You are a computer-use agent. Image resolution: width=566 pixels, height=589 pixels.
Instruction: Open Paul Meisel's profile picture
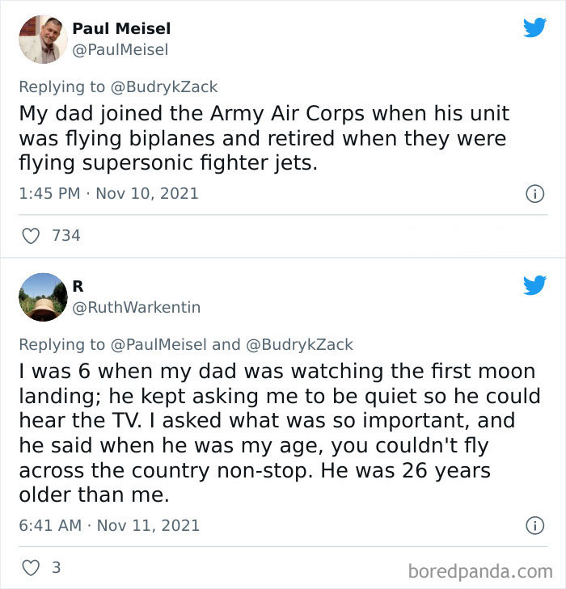click(42, 39)
